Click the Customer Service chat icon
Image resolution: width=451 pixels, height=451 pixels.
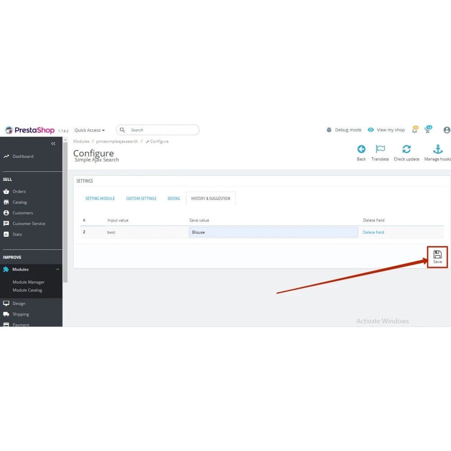tap(6, 224)
